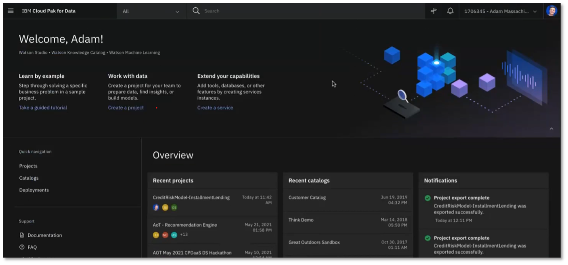Open AOT May 2021 CPDaaS DS Hackathon project

tap(192, 253)
